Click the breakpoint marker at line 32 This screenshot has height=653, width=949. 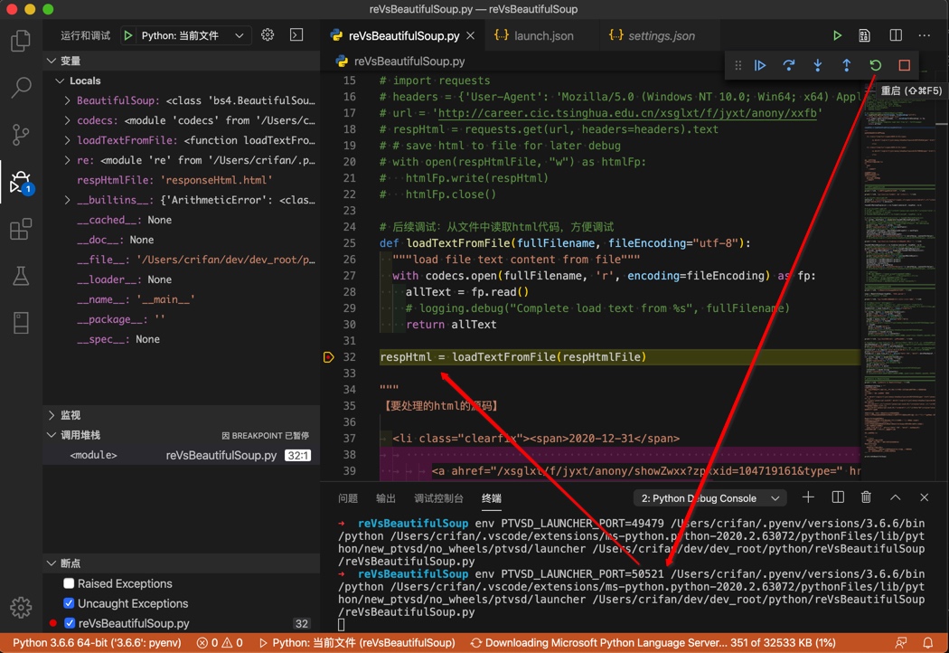[x=329, y=356]
